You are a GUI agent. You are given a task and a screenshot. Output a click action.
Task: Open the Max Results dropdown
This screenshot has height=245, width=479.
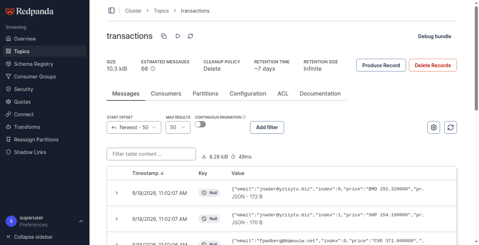178,127
